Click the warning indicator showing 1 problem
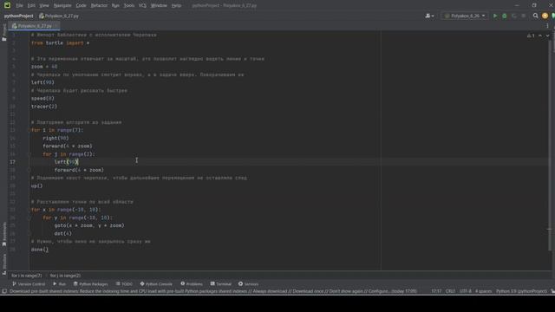555x312 pixels. coord(531,36)
